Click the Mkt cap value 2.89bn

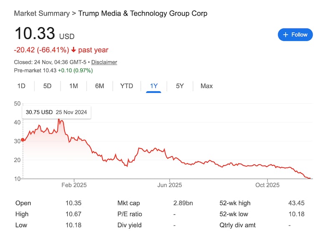tap(183, 203)
